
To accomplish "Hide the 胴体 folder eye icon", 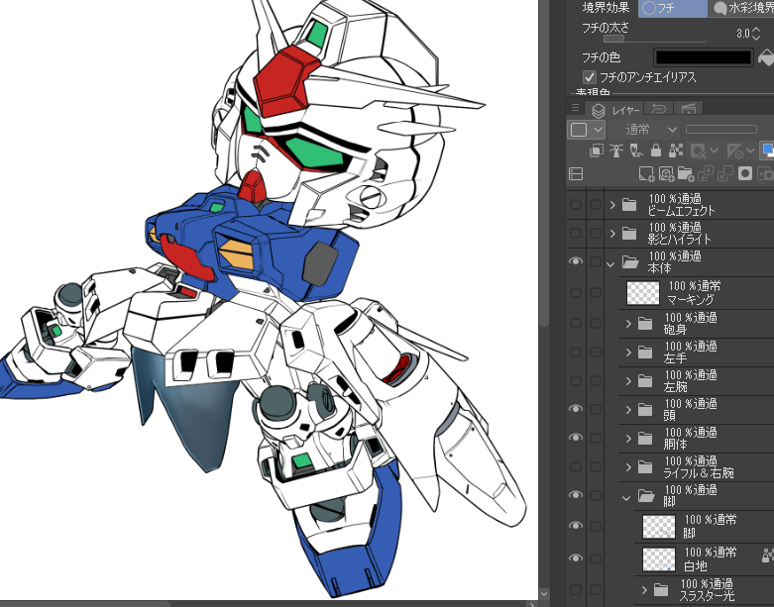I will click(x=576, y=438).
